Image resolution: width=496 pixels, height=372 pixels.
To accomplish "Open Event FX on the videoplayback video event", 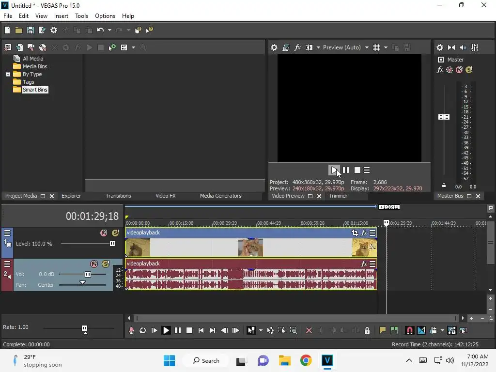I will tap(364, 233).
